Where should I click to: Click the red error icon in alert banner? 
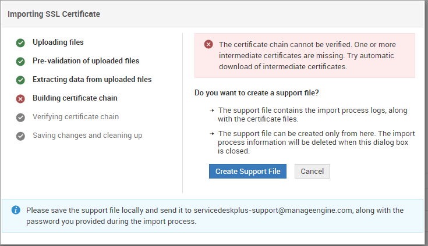[x=208, y=44]
